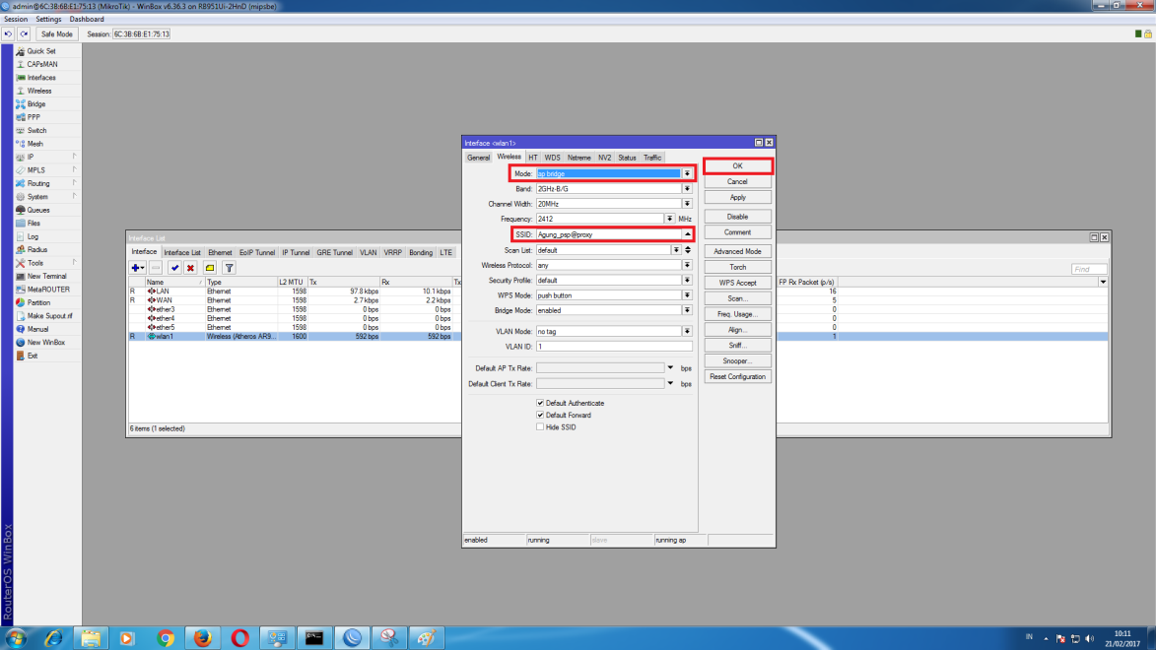The width and height of the screenshot is (1156, 650).
Task: Open Band dropdown arrow
Action: [687, 189]
